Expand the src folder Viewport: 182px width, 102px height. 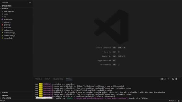5,17
